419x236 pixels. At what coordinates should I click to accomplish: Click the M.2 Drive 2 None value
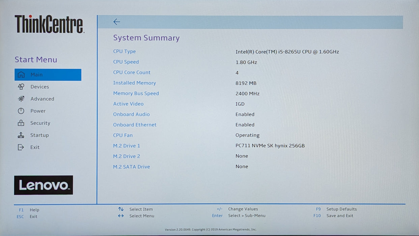242,156
